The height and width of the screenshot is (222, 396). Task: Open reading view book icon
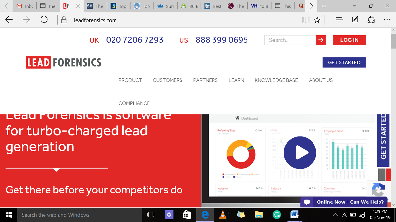[306, 20]
